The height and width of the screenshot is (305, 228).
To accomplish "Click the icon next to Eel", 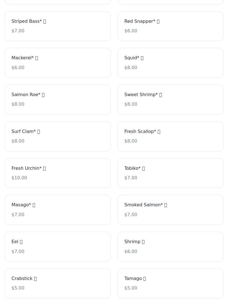I will 21,242.
